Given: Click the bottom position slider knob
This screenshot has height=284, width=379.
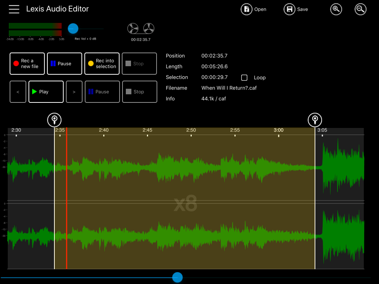Looking at the screenshot, I should pyautogui.click(x=177, y=277).
